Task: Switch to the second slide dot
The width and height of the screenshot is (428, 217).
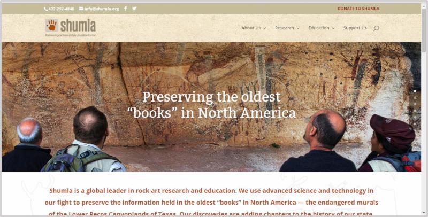Action: [x=415, y=98]
